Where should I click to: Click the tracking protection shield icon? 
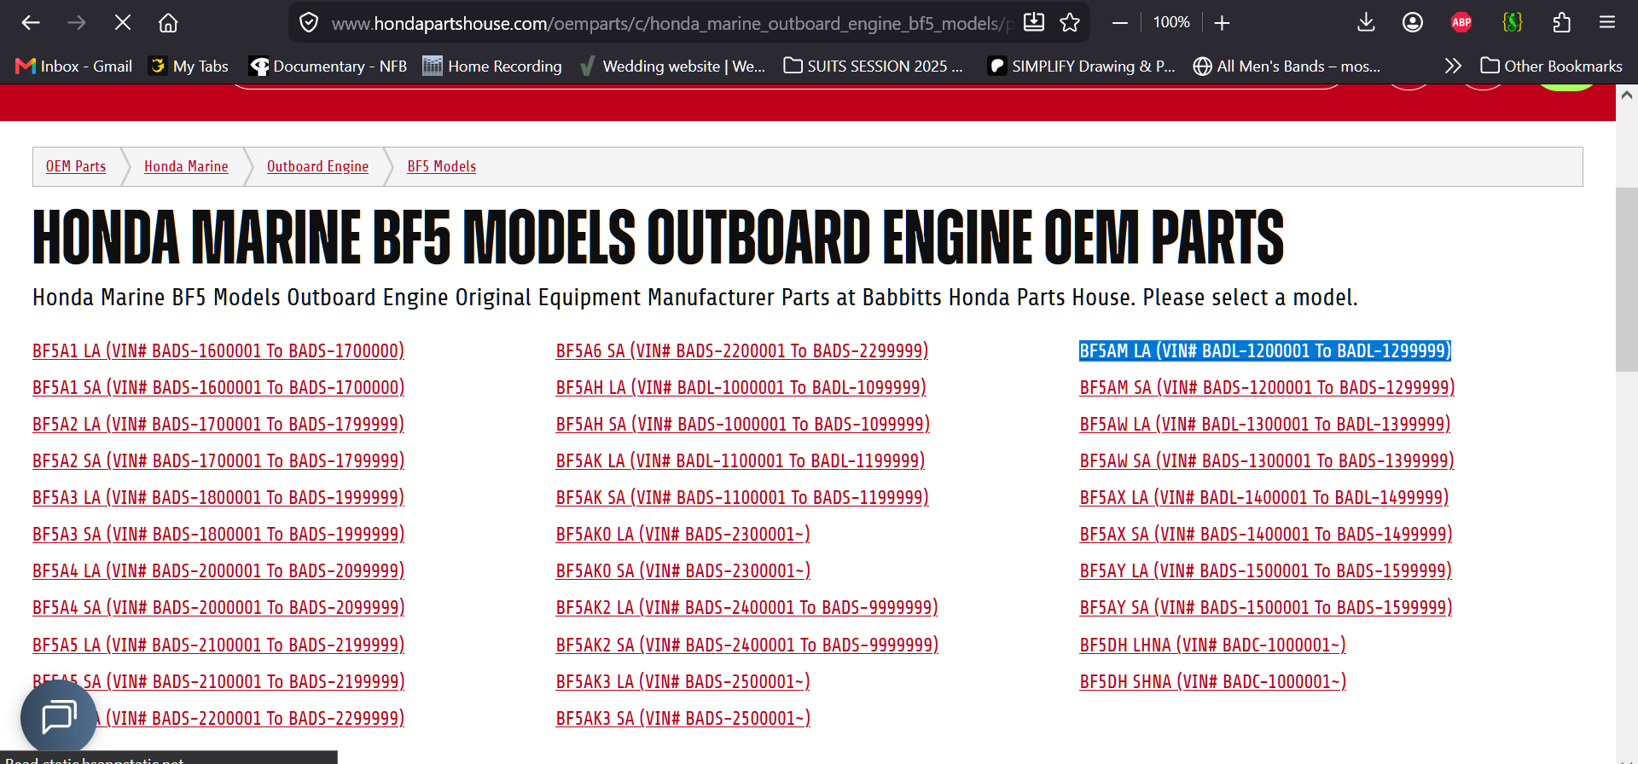(310, 23)
